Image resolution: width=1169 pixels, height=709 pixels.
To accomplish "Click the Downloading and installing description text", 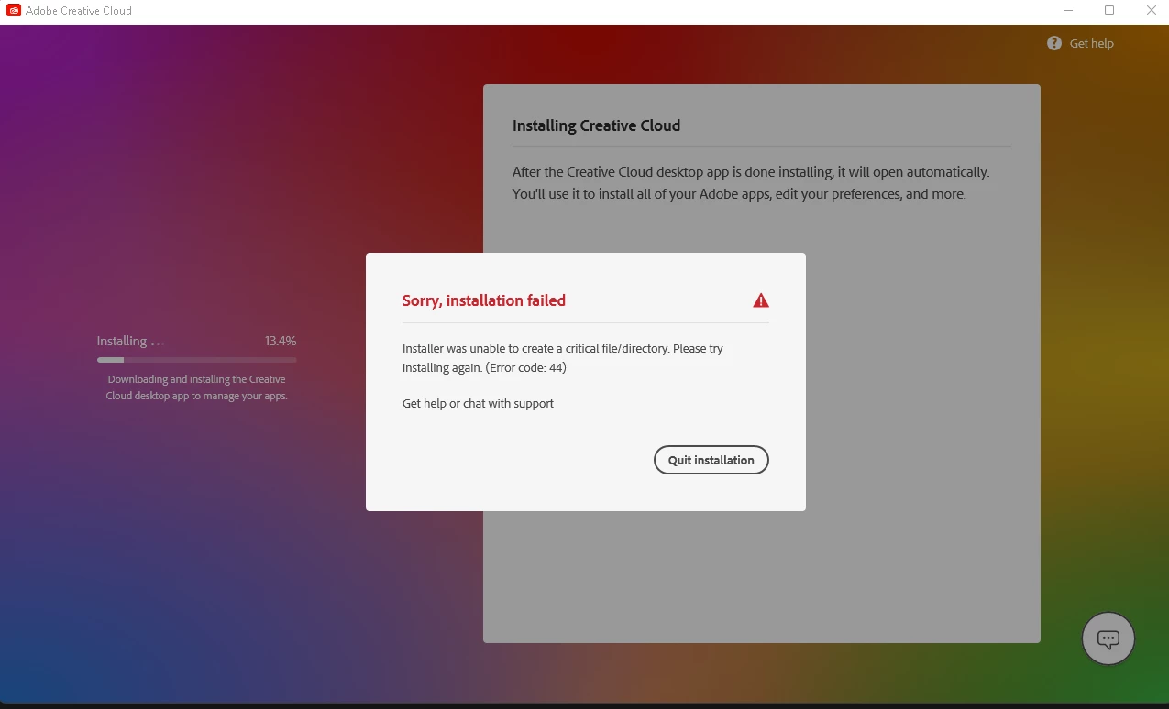I will click(x=196, y=387).
